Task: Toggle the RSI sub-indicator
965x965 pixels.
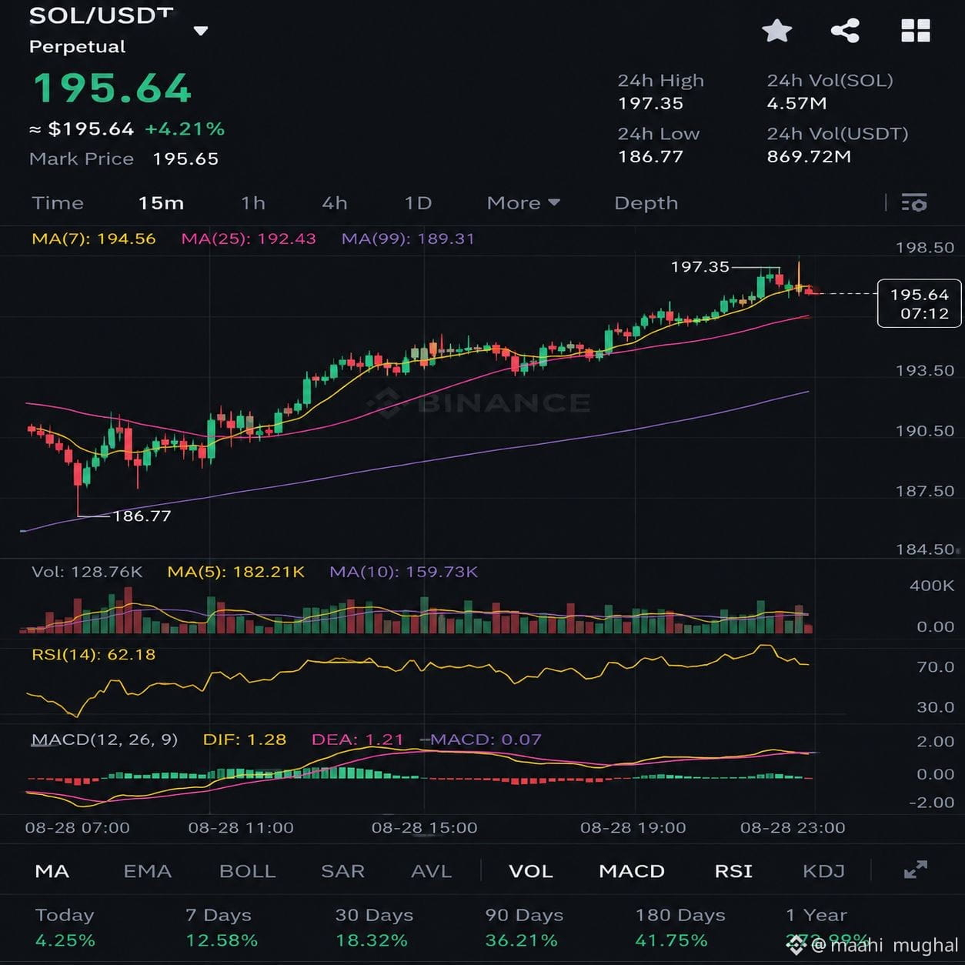Action: (x=733, y=871)
